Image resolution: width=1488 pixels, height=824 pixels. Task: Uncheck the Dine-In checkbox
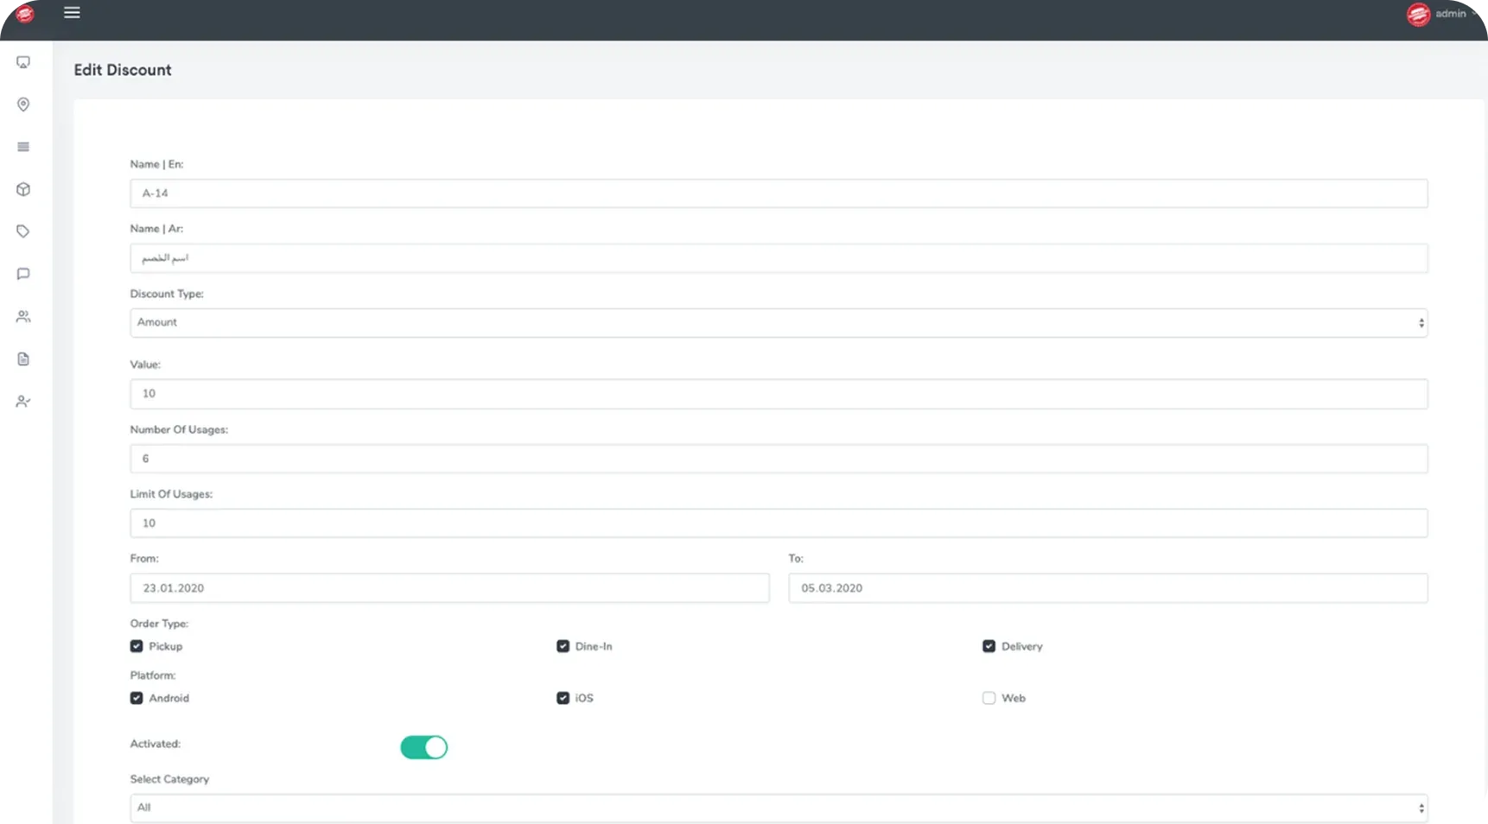click(x=563, y=646)
